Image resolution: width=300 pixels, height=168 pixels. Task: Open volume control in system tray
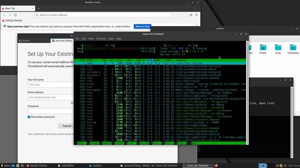pos(285,166)
